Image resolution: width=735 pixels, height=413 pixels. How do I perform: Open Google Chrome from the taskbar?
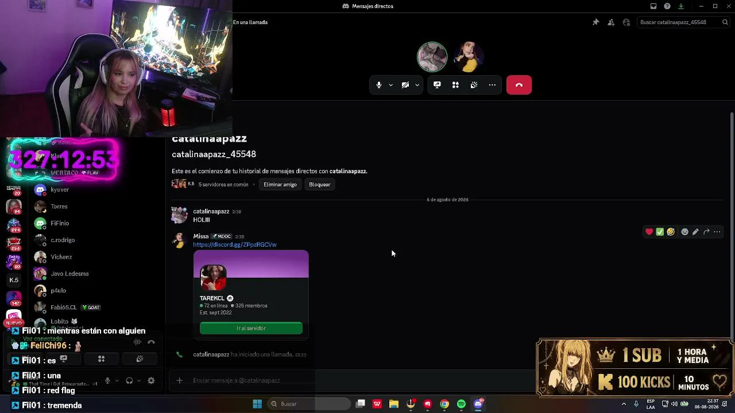point(444,404)
